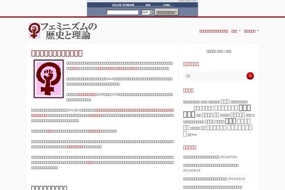Click the fist logo with Japanese site title

pos(63,31)
